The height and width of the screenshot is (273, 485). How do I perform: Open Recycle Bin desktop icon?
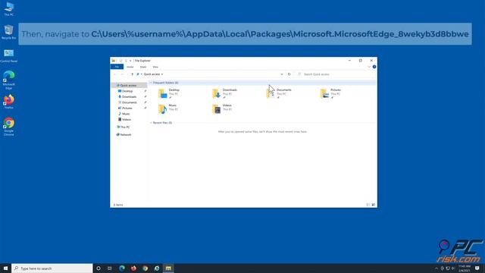(x=8, y=32)
